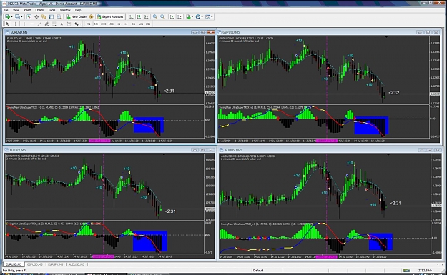Open the Data Window icon

point(36,17)
